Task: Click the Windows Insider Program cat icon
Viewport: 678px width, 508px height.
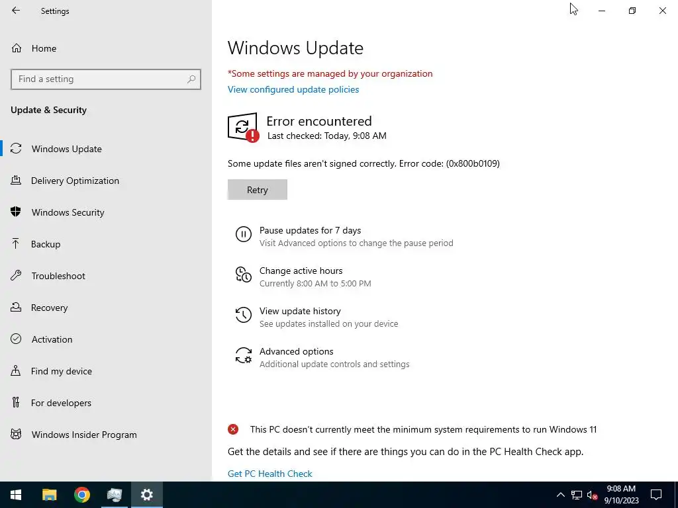Action: tap(16, 434)
